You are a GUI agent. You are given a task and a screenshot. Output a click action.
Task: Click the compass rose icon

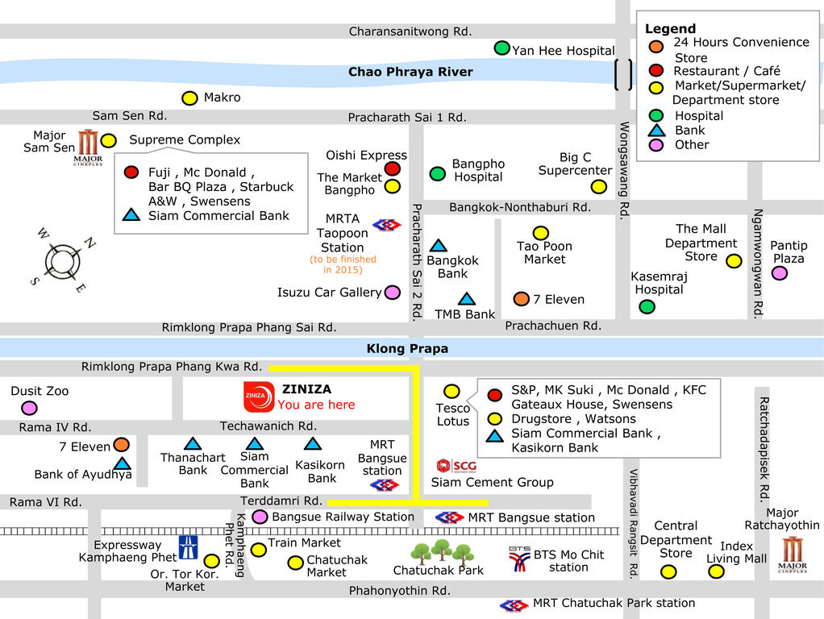pyautogui.click(x=63, y=261)
